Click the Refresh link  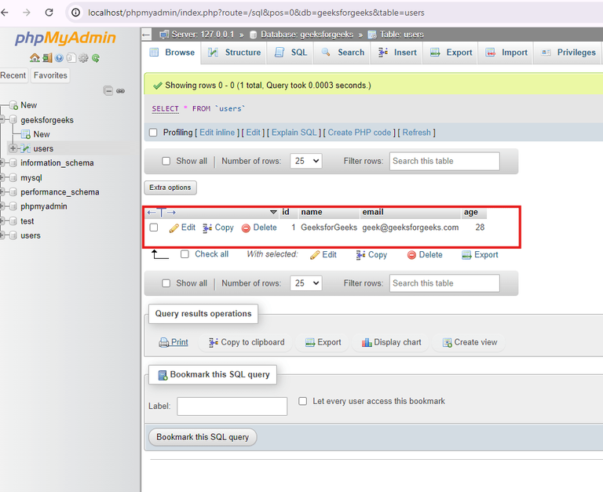click(x=416, y=133)
